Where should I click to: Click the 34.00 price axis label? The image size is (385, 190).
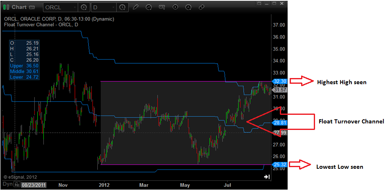coord(279,61)
